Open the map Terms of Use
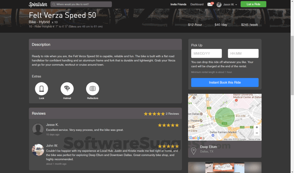Viewport: 294px width, 173px height. coord(254,139)
